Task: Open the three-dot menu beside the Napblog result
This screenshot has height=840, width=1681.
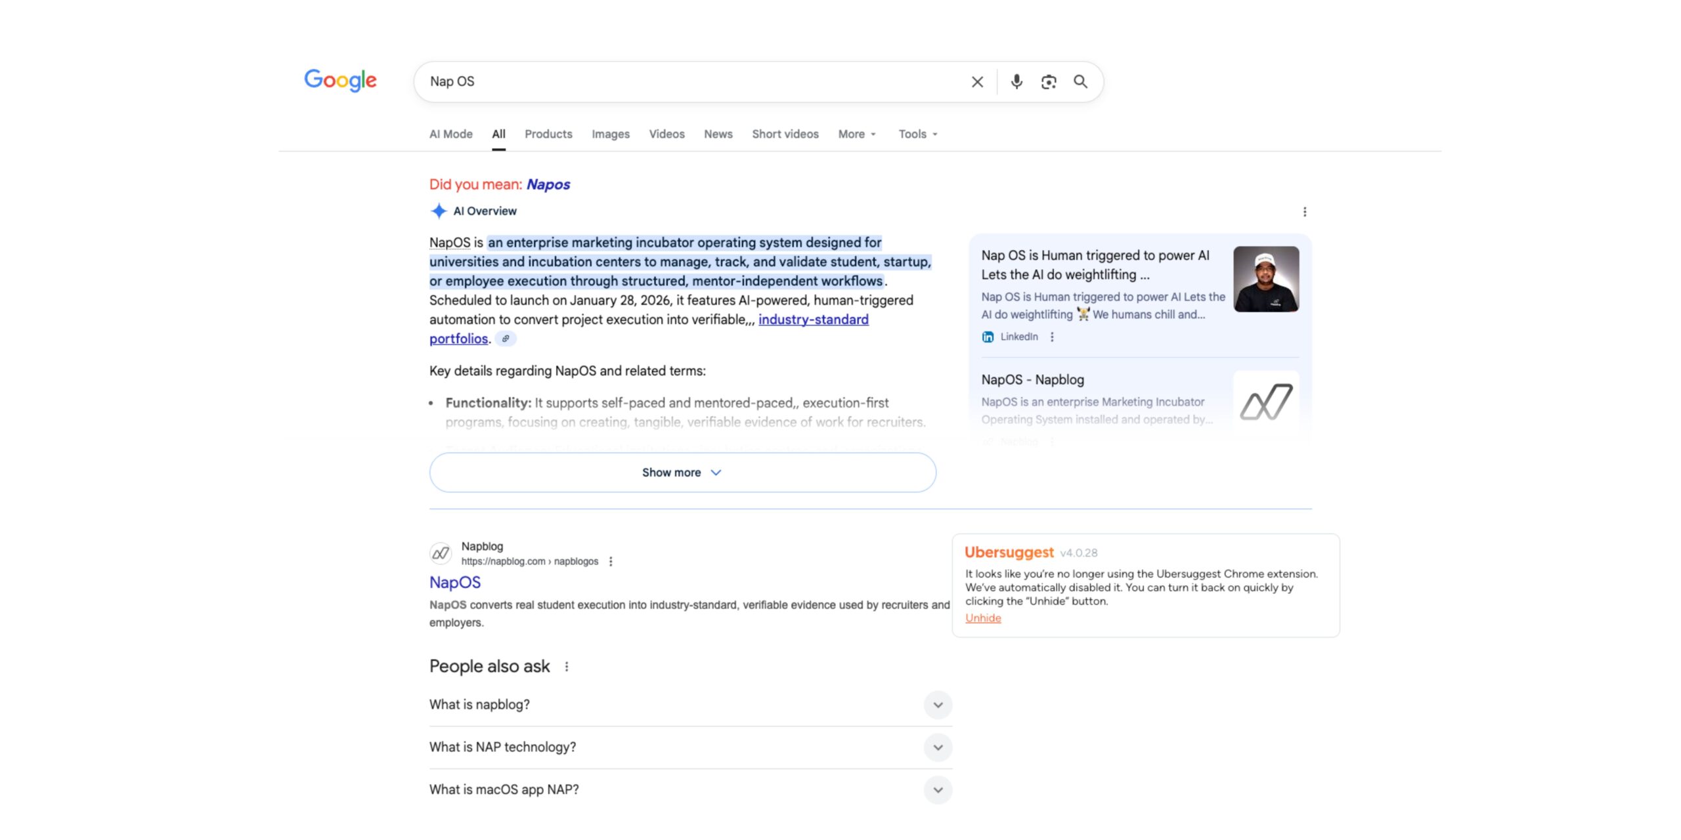Action: click(611, 561)
